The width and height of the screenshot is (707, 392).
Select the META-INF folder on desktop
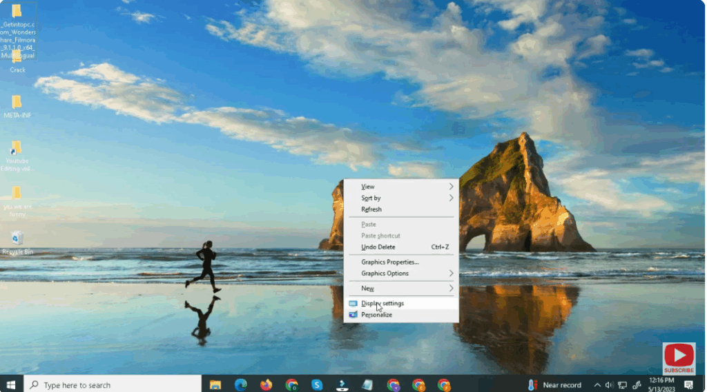click(x=17, y=107)
